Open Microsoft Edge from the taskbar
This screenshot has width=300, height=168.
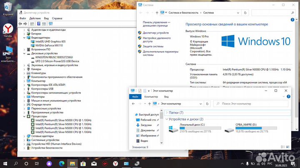[62, 163]
